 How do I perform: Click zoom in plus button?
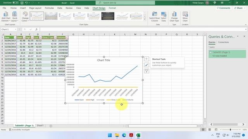pyautogui.click(x=240, y=130)
